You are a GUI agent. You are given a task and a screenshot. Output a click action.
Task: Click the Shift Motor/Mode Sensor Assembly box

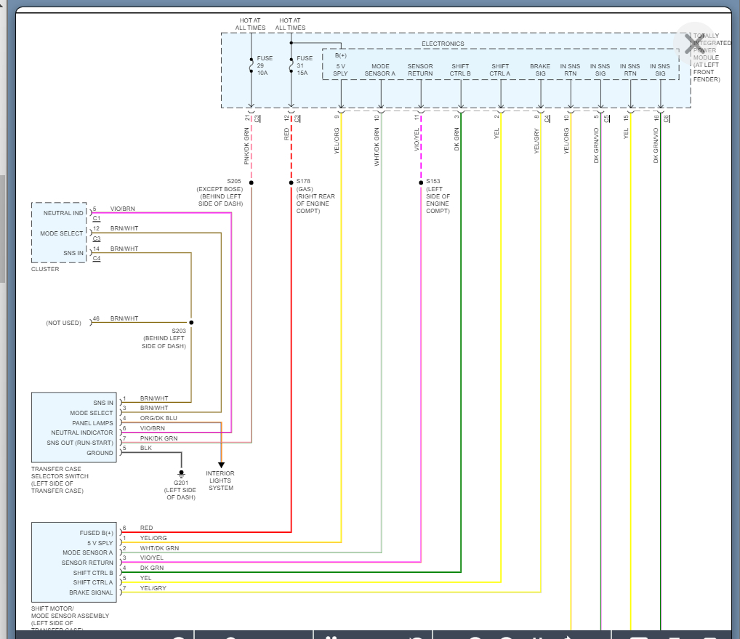pyautogui.click(x=73, y=562)
